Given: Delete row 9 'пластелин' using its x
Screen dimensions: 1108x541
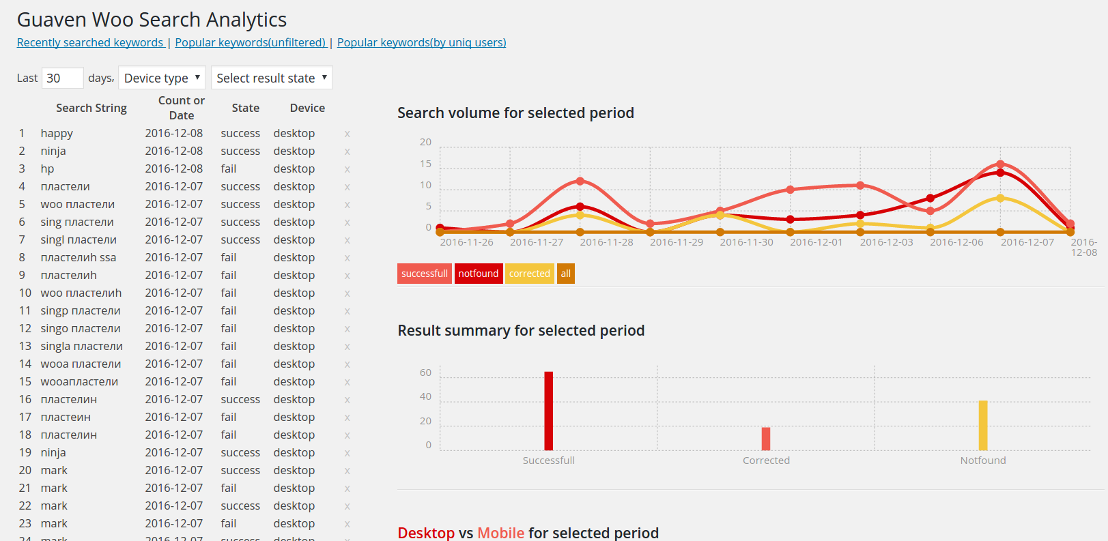Looking at the screenshot, I should (x=347, y=276).
